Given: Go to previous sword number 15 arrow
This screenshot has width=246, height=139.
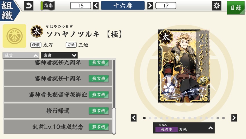Looking at the screenshot, I should point(96,6).
